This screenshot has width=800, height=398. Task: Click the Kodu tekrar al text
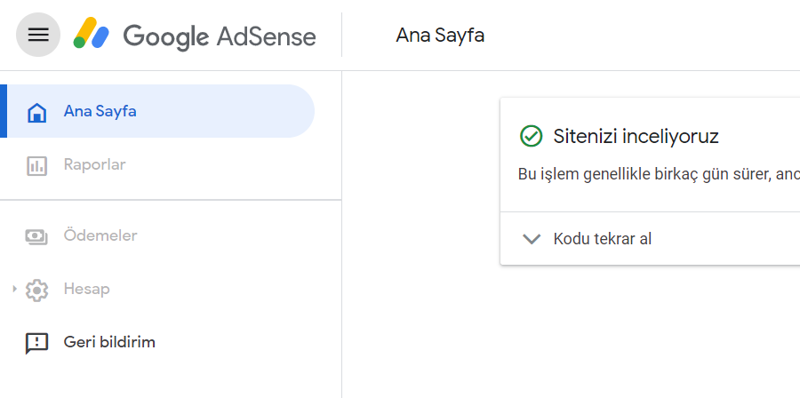point(603,238)
